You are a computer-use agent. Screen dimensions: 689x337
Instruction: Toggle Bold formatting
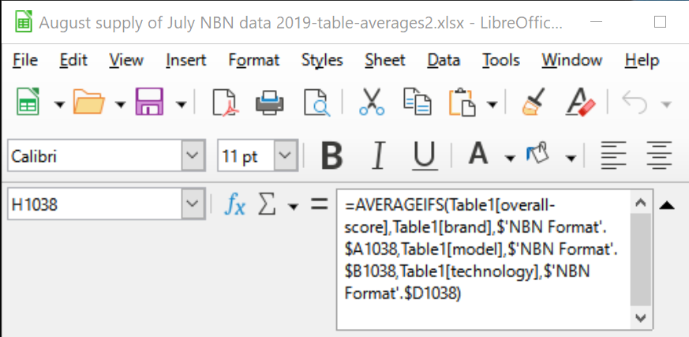coord(332,155)
